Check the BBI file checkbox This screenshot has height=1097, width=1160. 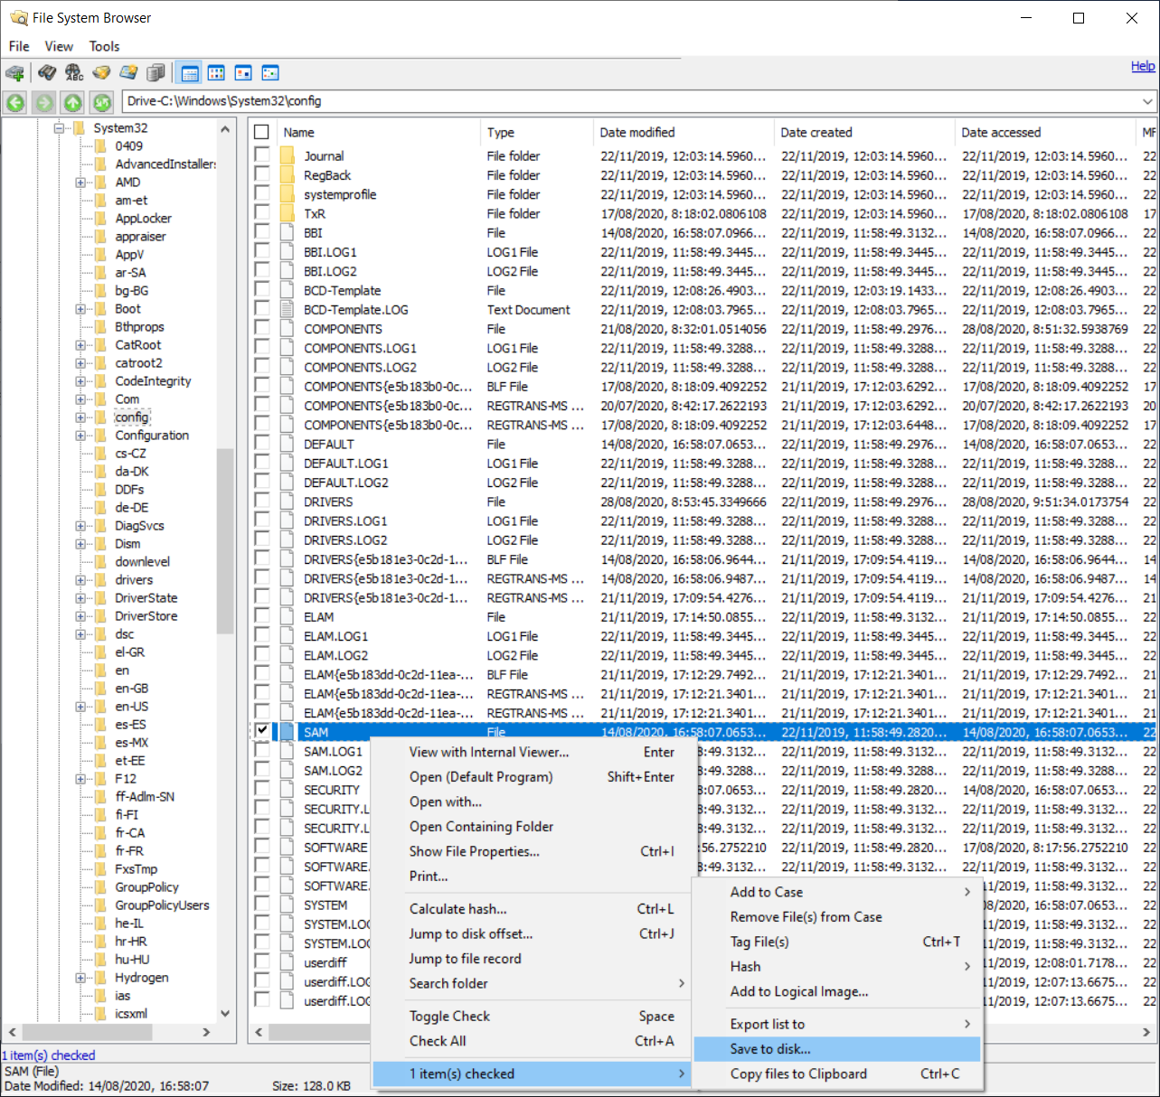click(262, 231)
